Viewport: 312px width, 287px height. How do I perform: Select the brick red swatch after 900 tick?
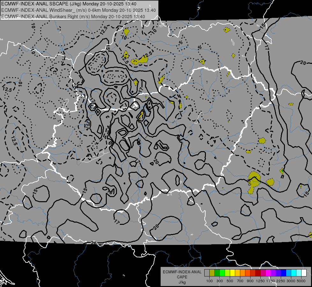point(253,273)
